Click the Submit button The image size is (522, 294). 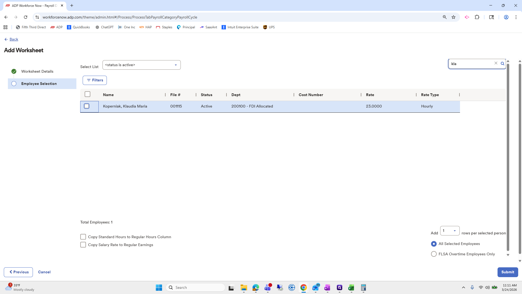point(507,272)
